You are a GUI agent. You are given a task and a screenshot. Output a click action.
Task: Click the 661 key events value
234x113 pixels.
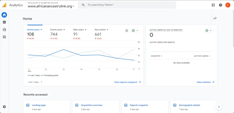98,34
